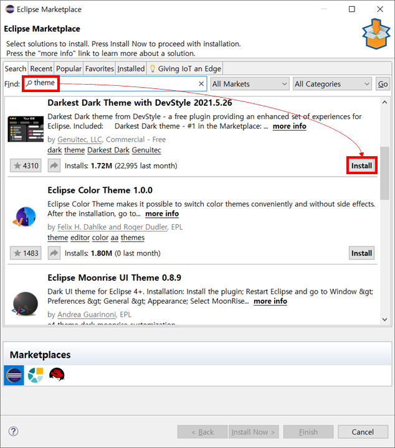Open the Andrea Guarinoni author link
This screenshot has width=395, height=448.
(87, 314)
